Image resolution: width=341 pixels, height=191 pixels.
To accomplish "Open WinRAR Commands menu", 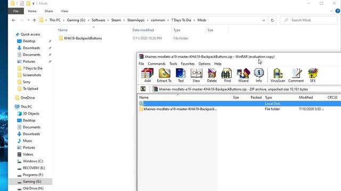I will (157, 64).
